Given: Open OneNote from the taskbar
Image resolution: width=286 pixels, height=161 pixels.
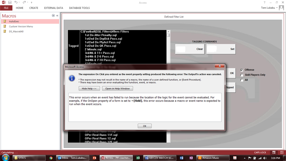Looking at the screenshot, I should [191, 158].
